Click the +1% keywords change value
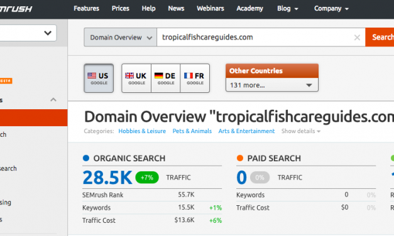The image size is (394, 236). [216, 208]
